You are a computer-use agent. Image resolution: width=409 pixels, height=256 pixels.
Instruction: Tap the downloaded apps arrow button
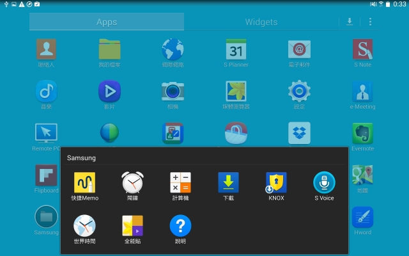click(350, 22)
